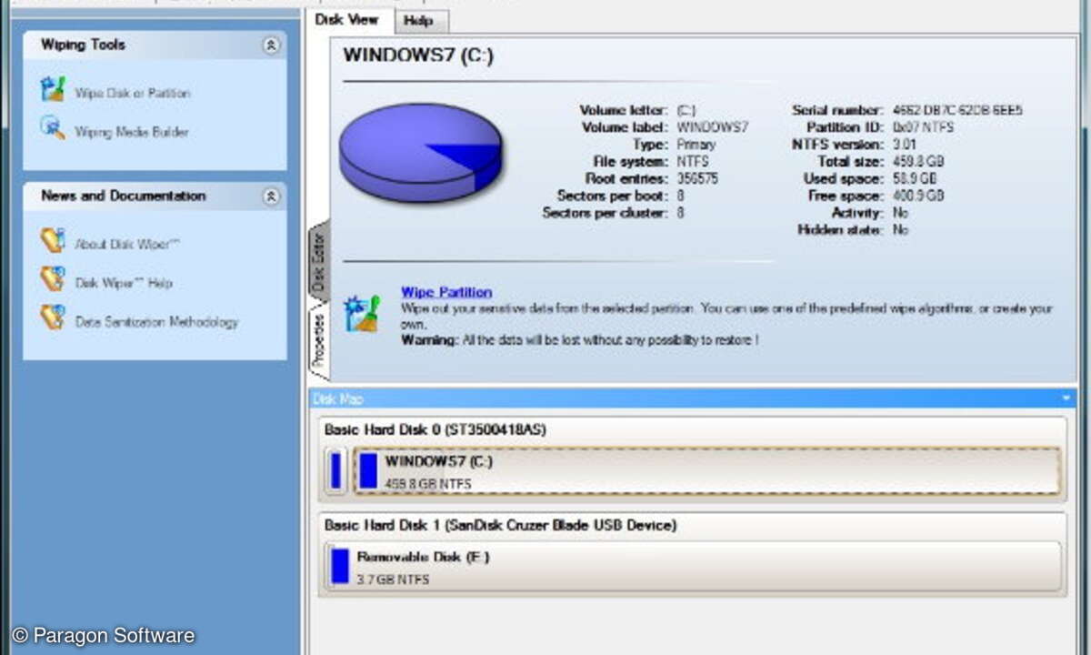This screenshot has width=1091, height=655.
Task: Click the Serial number value
Action: click(x=958, y=110)
